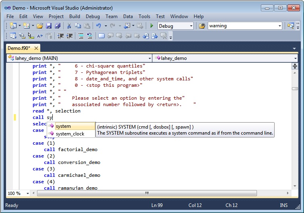Open the Data menu
This screenshot has height=213, width=304.
pos(128,16)
